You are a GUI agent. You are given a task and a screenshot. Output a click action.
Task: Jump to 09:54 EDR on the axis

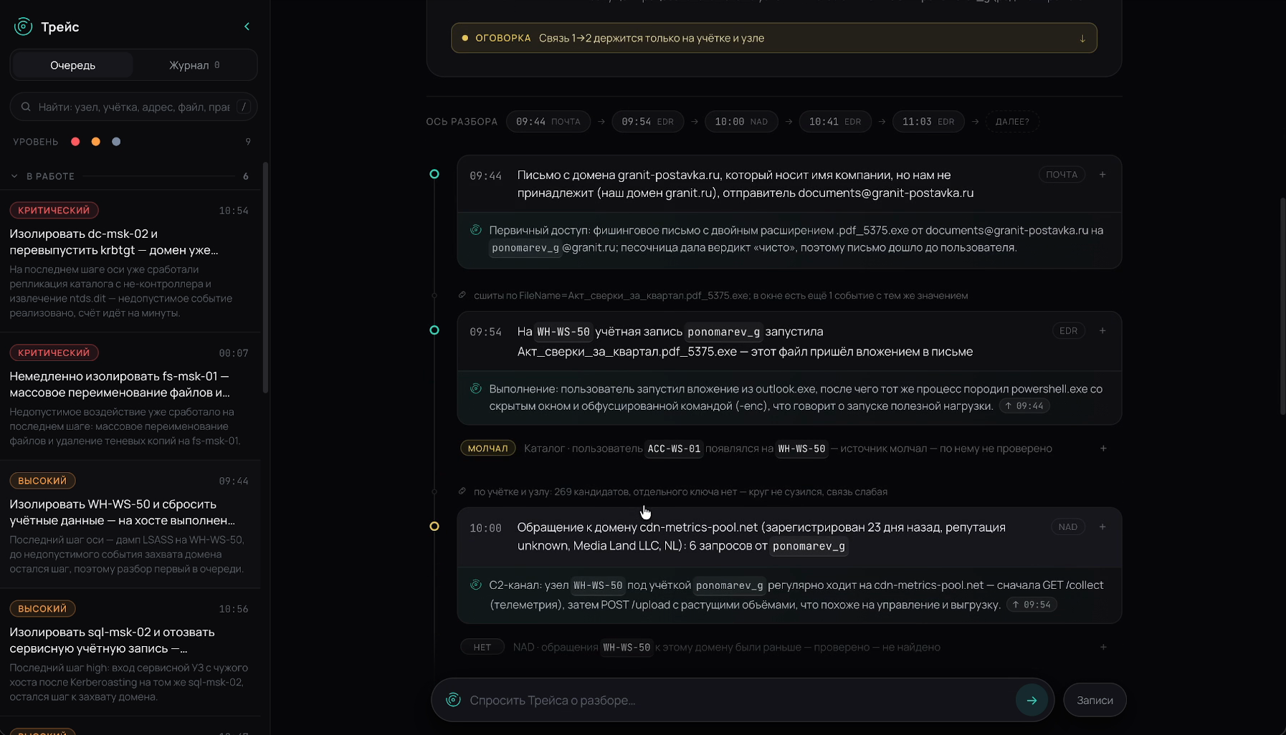coord(648,122)
